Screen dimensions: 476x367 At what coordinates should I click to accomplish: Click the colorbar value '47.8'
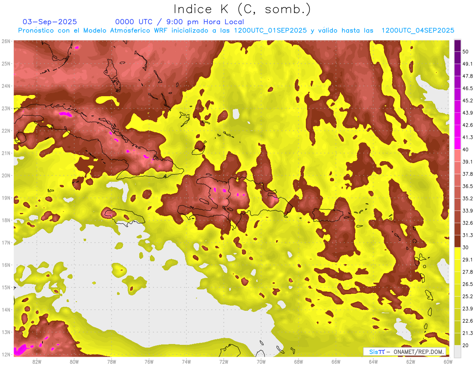click(x=467, y=76)
